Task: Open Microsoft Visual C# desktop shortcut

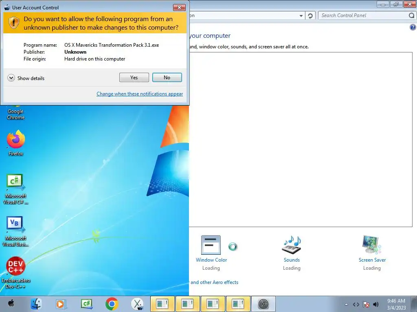Action: pos(16,189)
